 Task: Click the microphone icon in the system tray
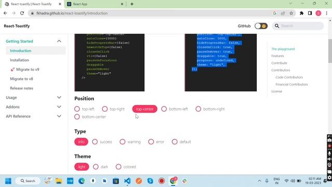click(267, 181)
